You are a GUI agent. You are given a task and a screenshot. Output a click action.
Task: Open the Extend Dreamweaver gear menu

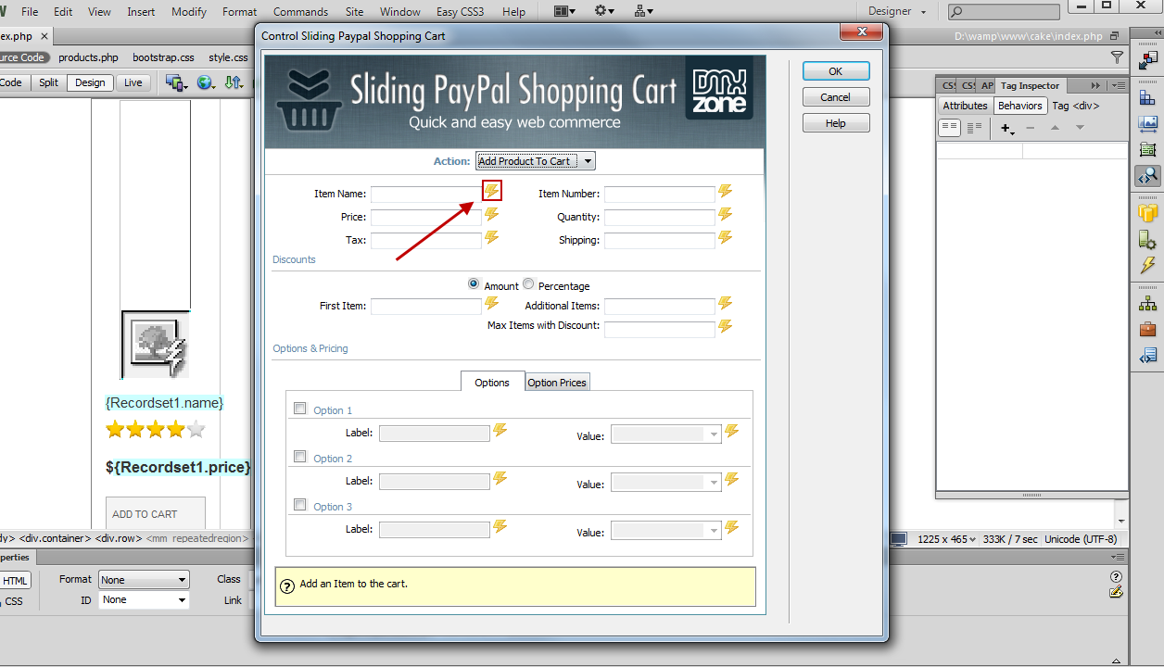click(604, 11)
